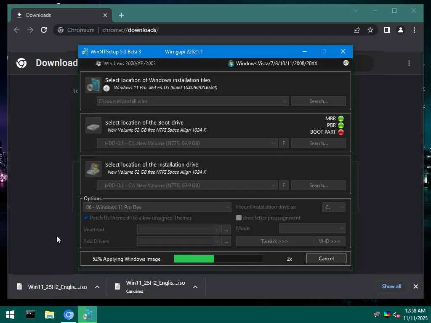This screenshot has height=323, width=431.
Task: Click the Windows Vista orb icon
Action: click(231, 64)
